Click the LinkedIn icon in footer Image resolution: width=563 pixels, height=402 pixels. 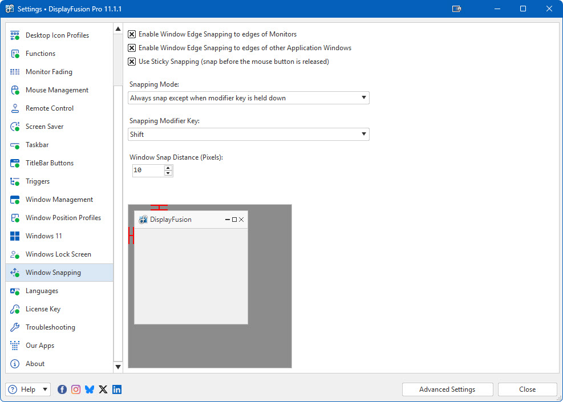[x=117, y=389]
